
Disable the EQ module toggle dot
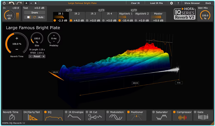[45, 112]
